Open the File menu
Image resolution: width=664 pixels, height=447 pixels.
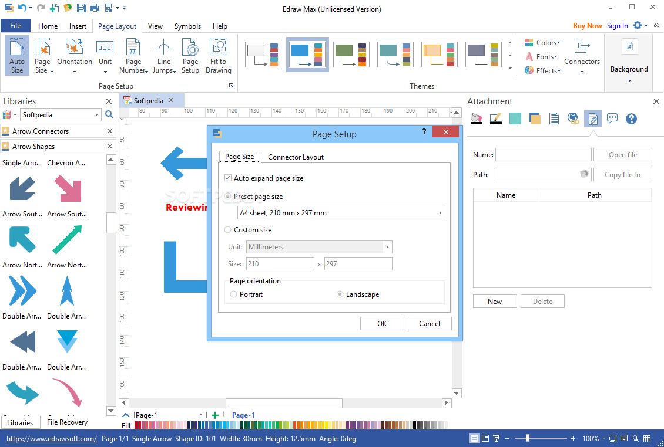click(15, 26)
